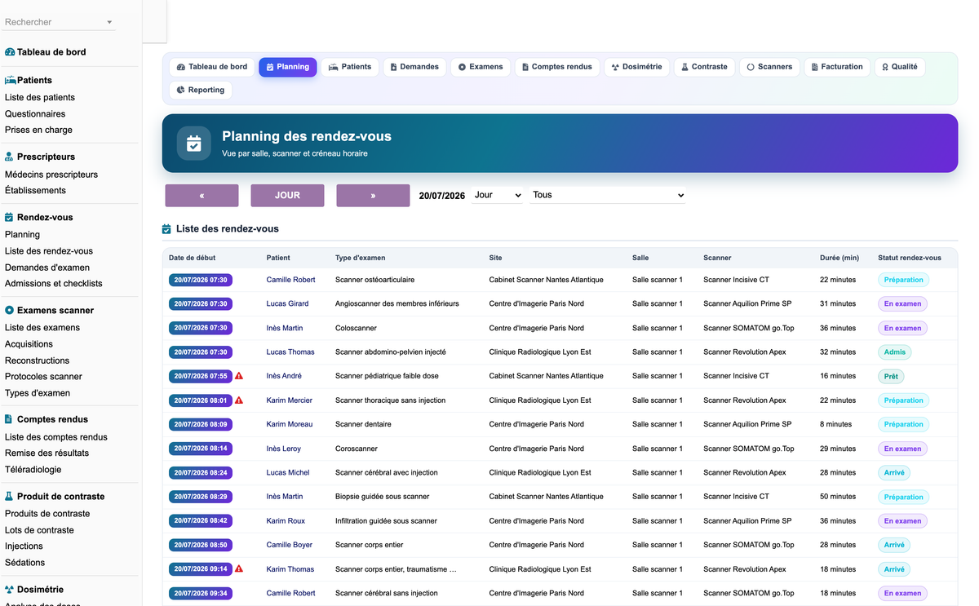The width and height of the screenshot is (979, 606).
Task: Open the Tableau de bord top tab
Action: (x=212, y=67)
